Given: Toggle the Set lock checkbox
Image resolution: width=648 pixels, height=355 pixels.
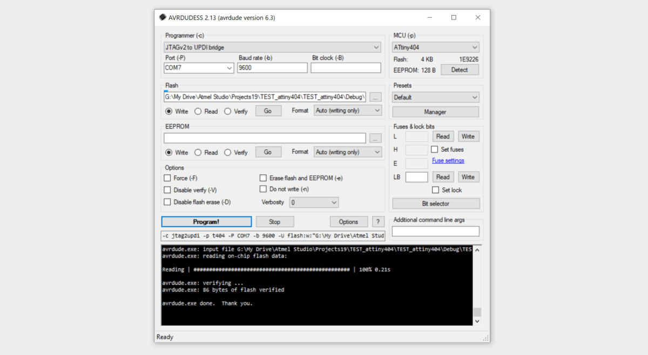Looking at the screenshot, I should point(435,190).
